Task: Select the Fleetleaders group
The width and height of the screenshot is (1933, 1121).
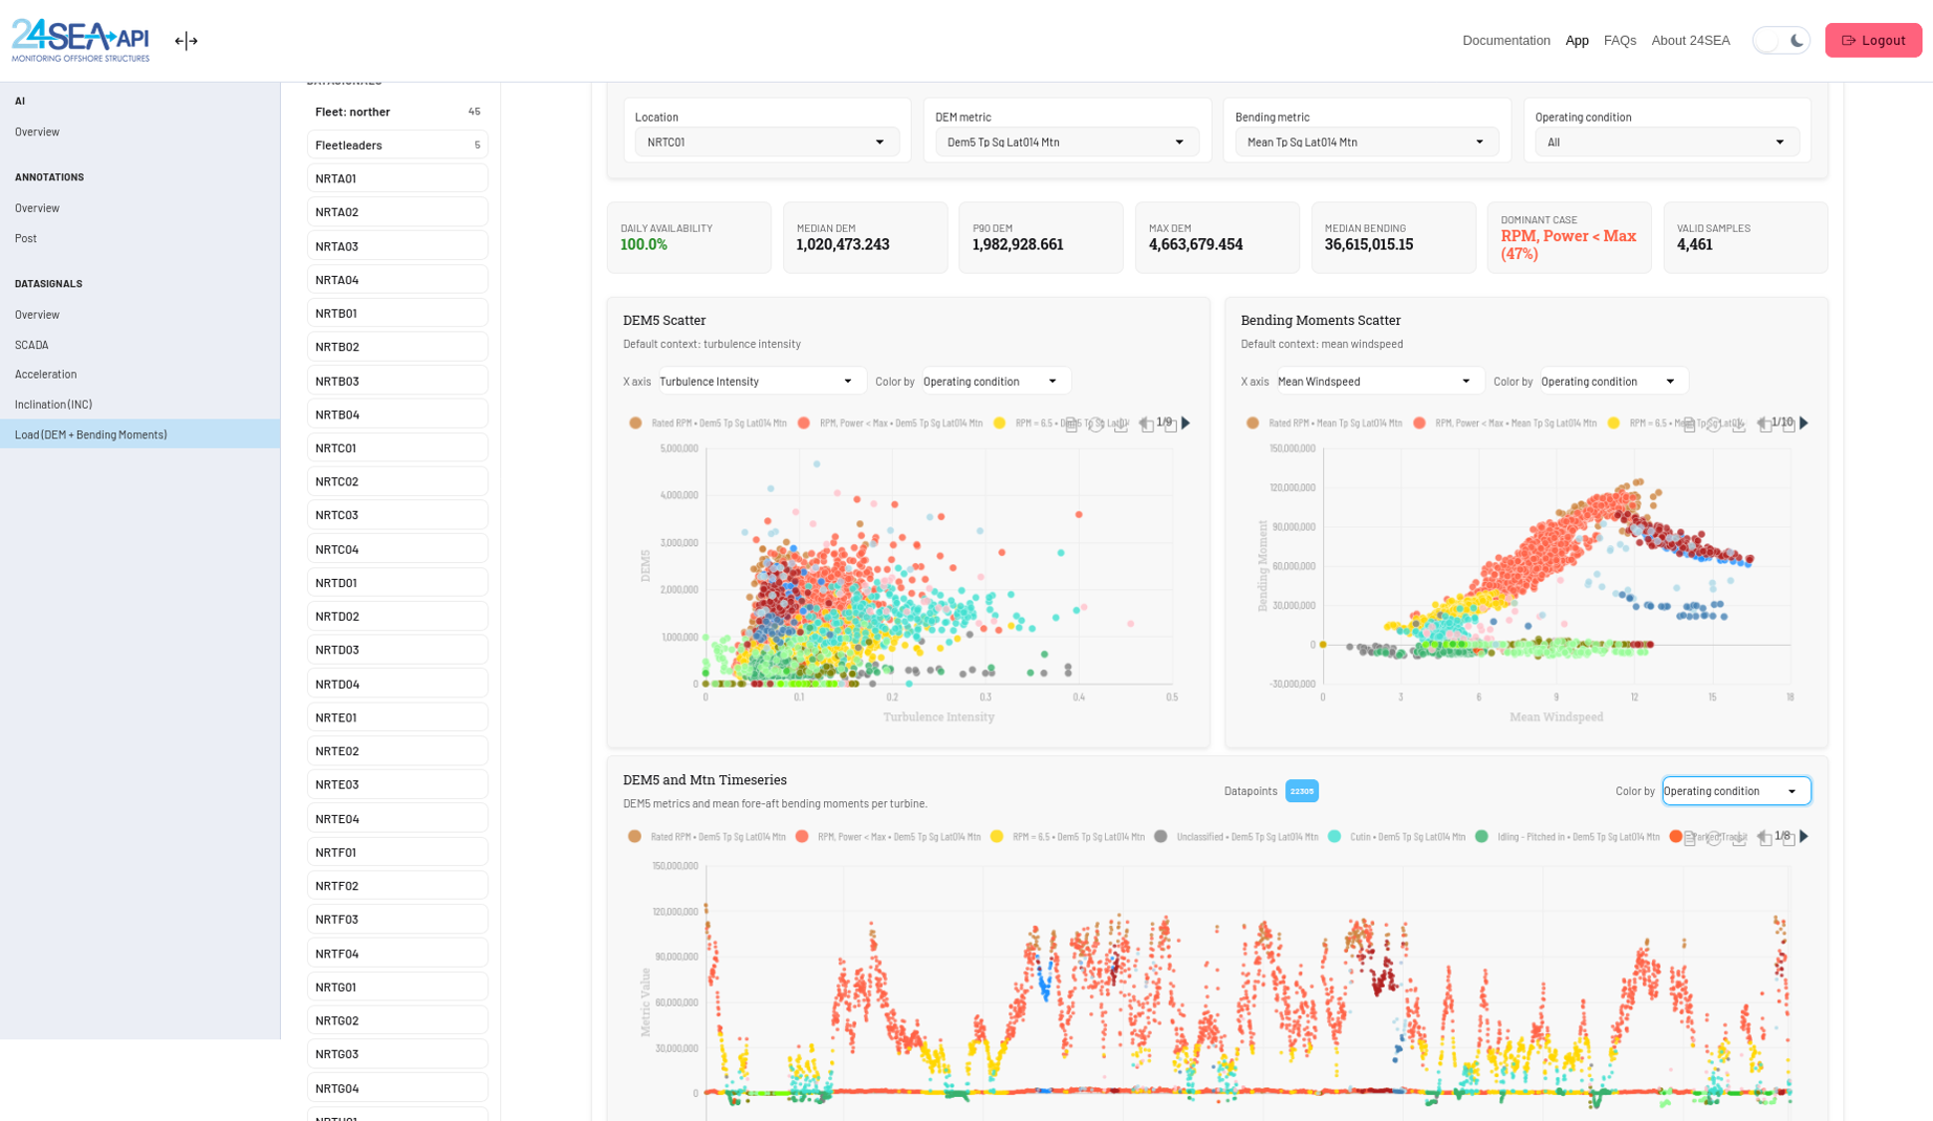Action: click(x=398, y=144)
